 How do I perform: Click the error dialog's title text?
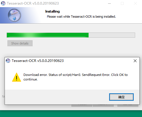38,61
